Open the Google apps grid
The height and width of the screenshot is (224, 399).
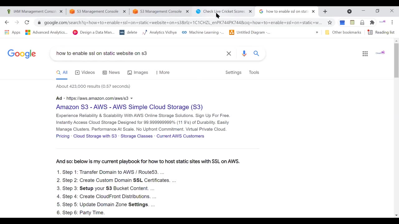click(x=365, y=54)
